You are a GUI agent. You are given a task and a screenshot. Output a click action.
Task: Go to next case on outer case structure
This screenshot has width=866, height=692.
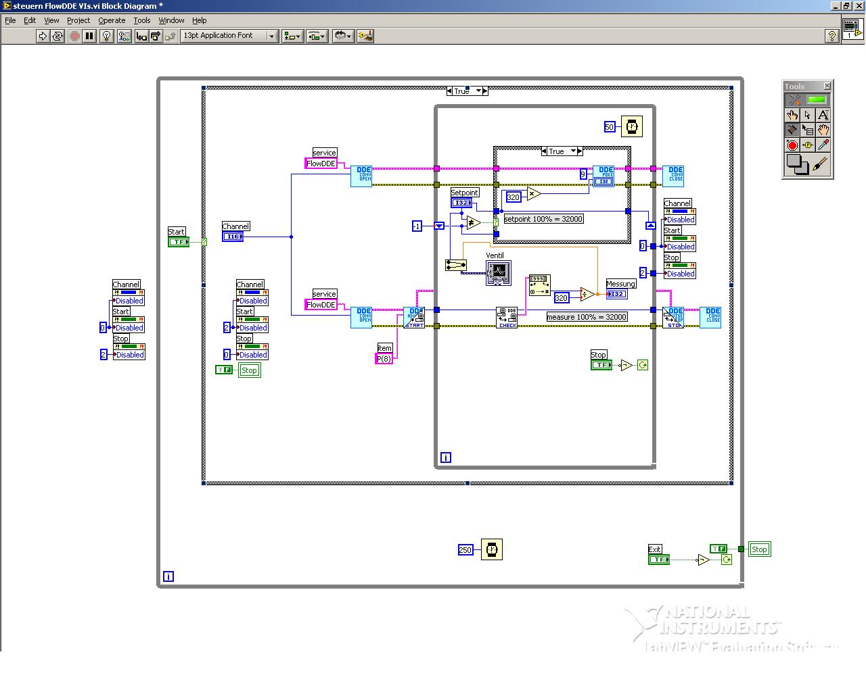pyautogui.click(x=486, y=91)
